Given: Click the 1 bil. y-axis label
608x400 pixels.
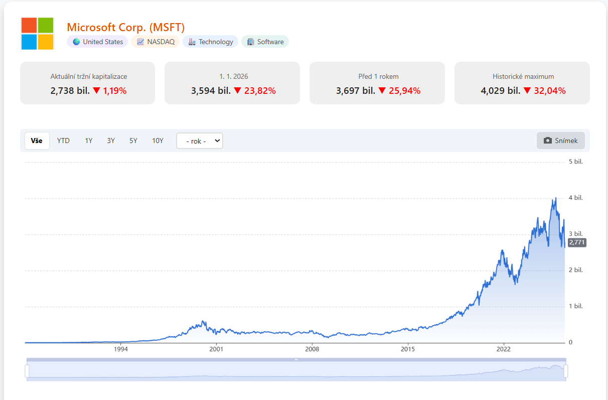Looking at the screenshot, I should point(575,306).
